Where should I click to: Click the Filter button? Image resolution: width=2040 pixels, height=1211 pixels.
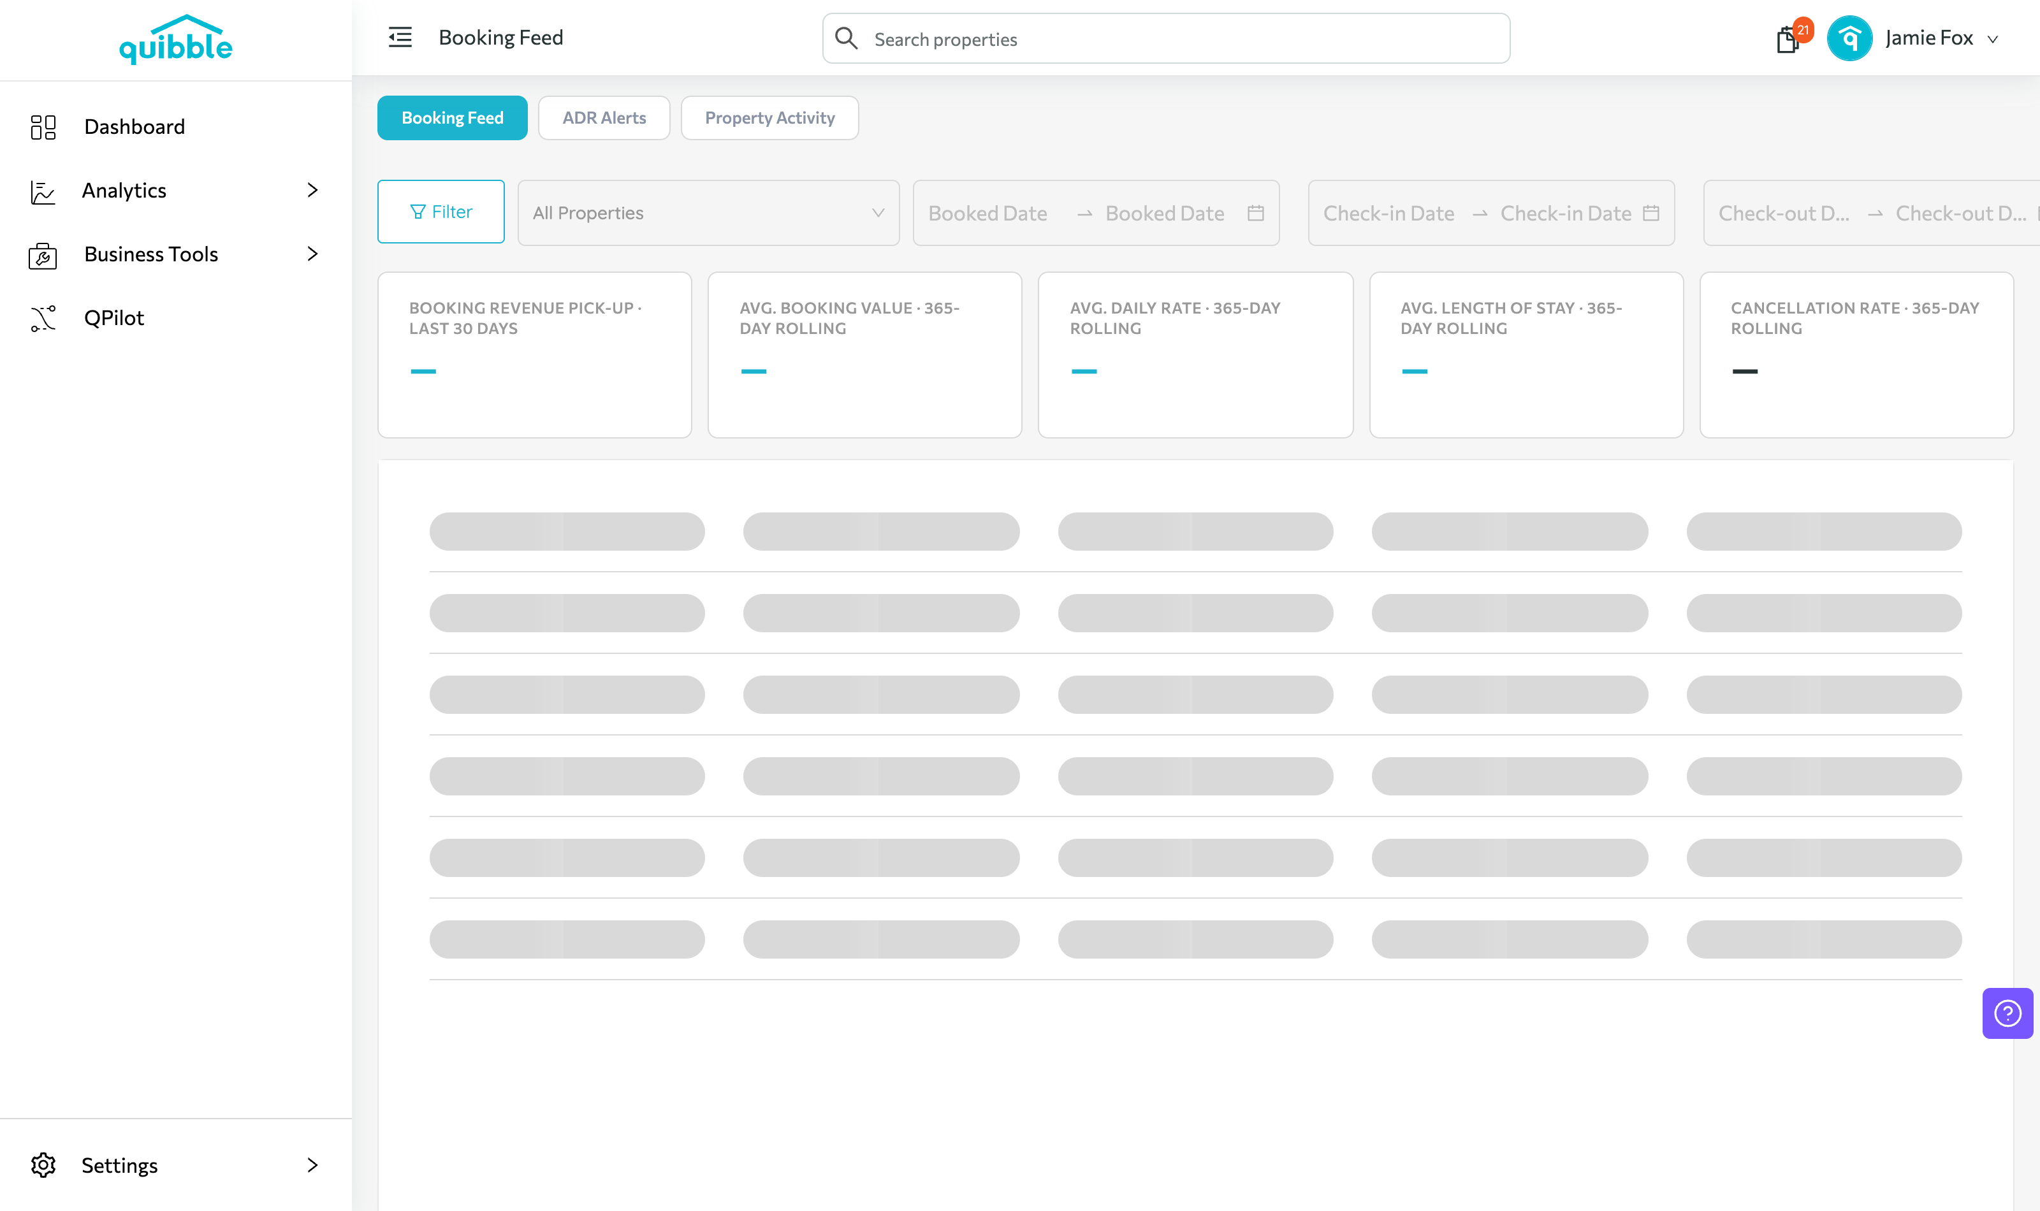(441, 212)
